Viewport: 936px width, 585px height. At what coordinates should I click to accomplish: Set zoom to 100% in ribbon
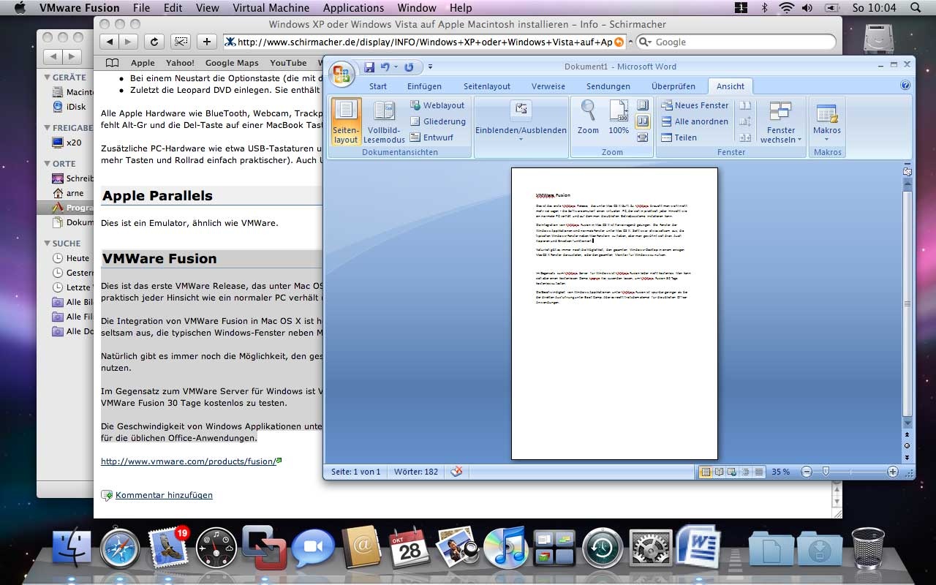tap(619, 118)
